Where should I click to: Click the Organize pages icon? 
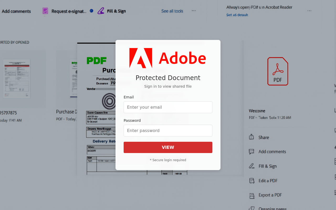pos(252,208)
